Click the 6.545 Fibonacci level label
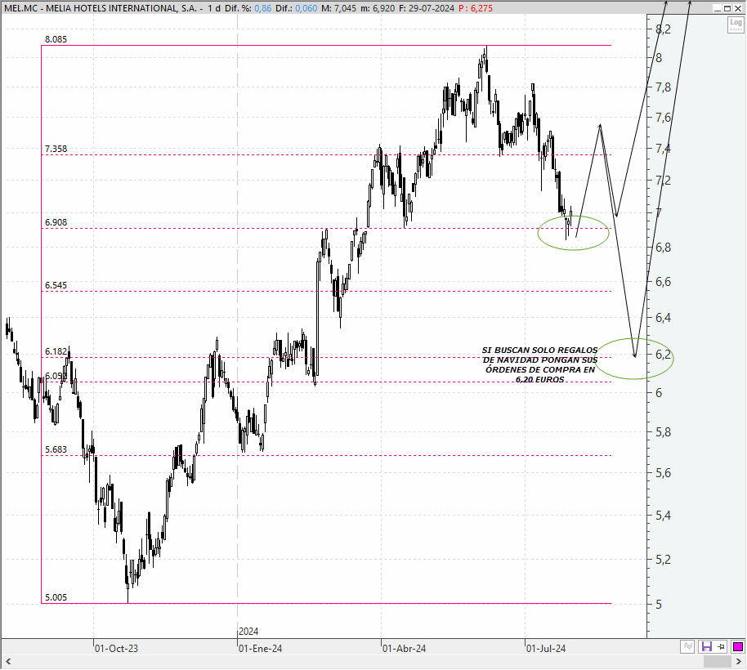The image size is (747, 670). [56, 285]
